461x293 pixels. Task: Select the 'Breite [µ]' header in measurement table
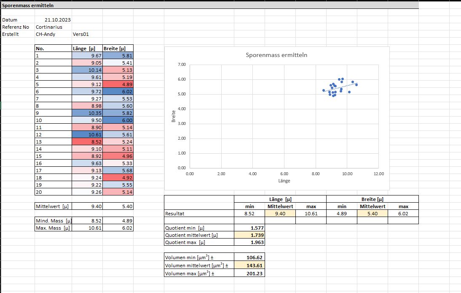pyautogui.click(x=118, y=48)
